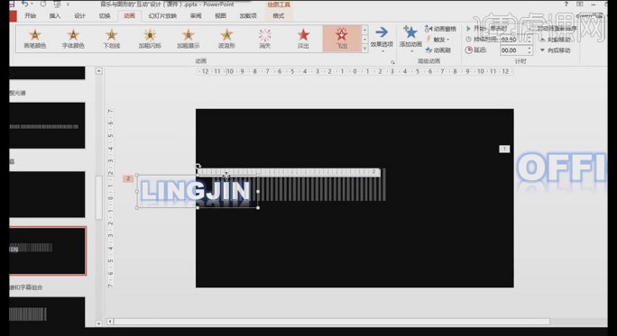Select the 画笔颜色 emphasis animation
This screenshot has width=617, height=336.
tap(34, 39)
